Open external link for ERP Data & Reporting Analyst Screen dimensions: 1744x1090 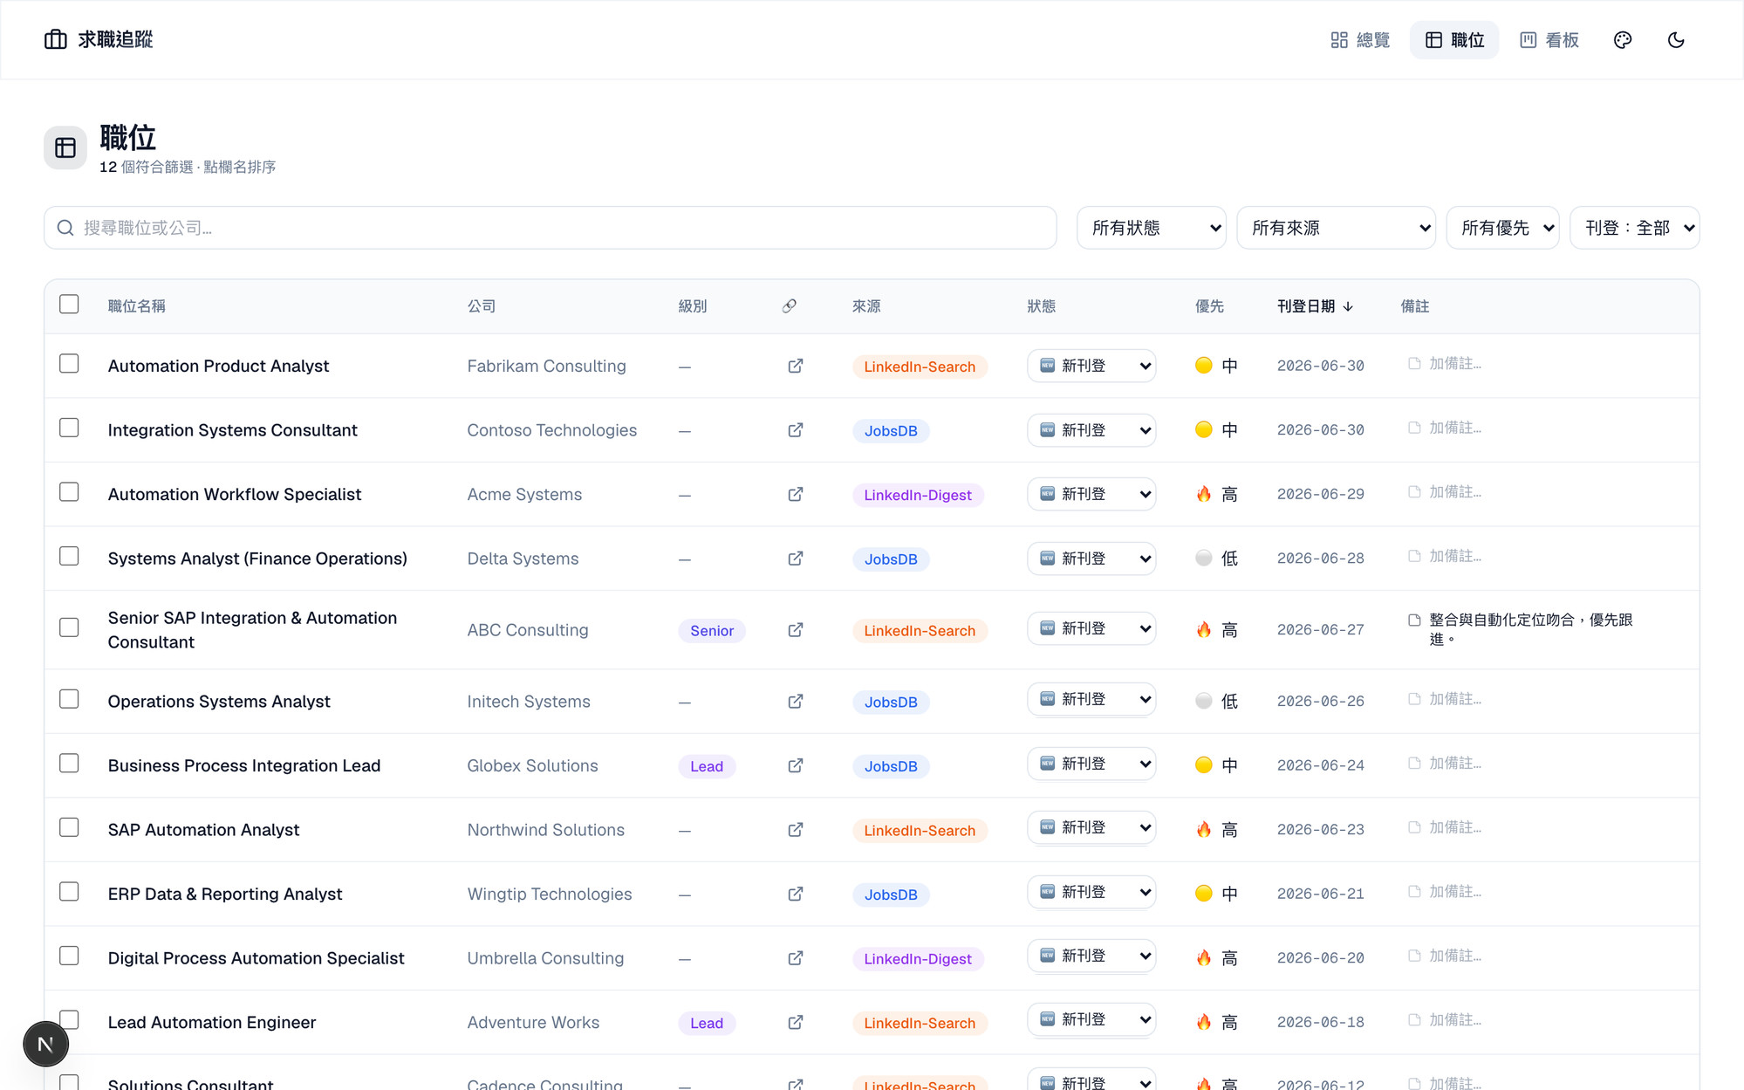tap(796, 894)
